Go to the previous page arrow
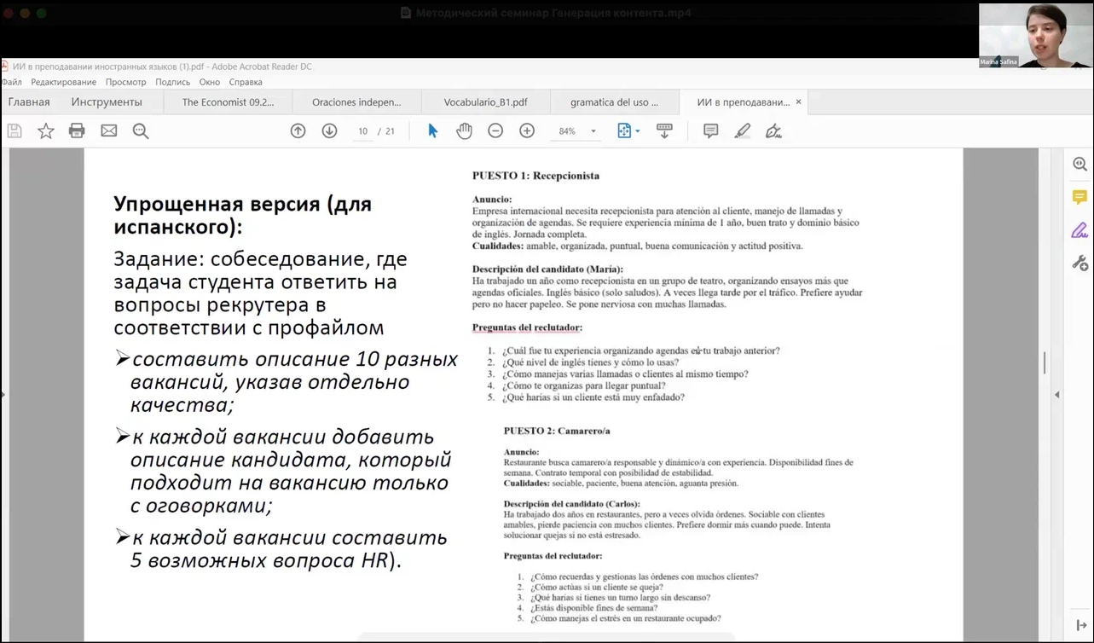The width and height of the screenshot is (1094, 643). pos(298,130)
